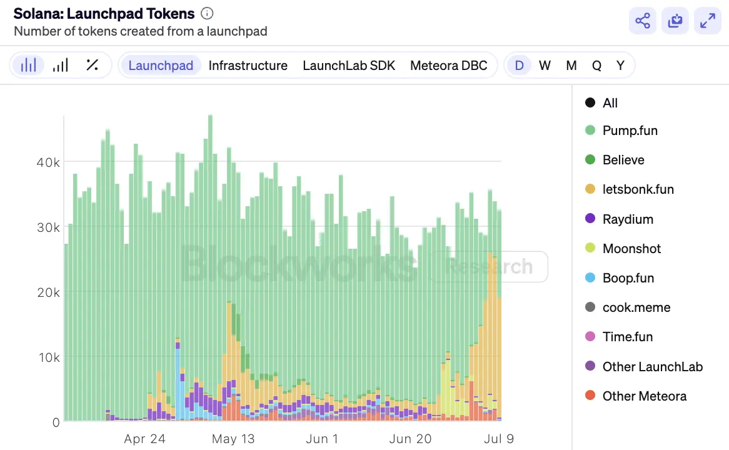
Task: Select the cumulative bar chart icon
Action: click(x=61, y=64)
